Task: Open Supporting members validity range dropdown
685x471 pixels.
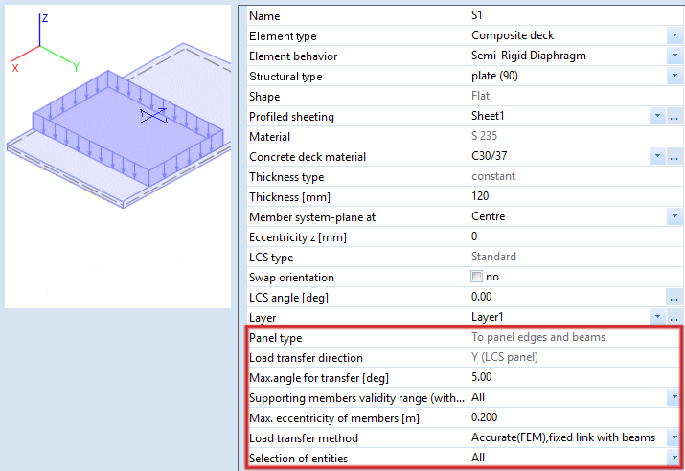Action: [674, 396]
